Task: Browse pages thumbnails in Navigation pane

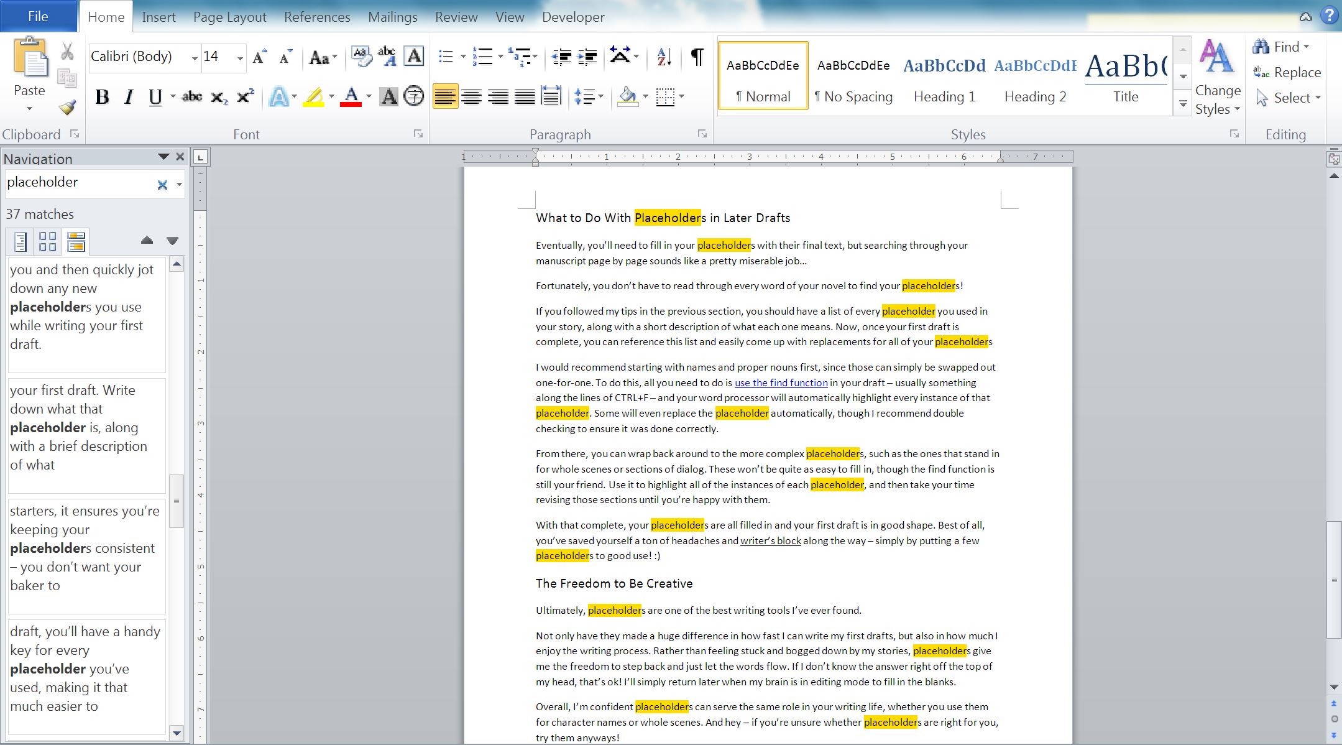Action: pyautogui.click(x=47, y=241)
